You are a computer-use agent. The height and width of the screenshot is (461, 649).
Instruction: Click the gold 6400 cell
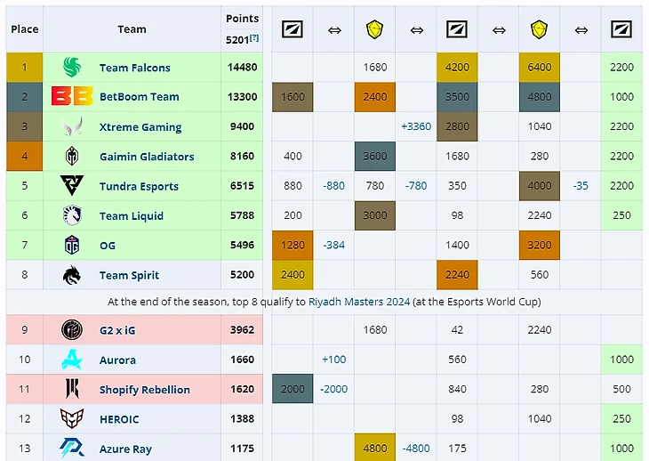coord(540,67)
